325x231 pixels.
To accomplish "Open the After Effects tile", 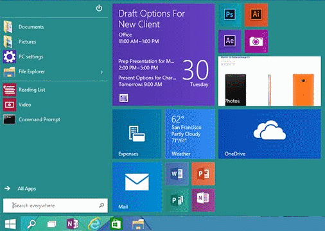I will tap(230, 41).
